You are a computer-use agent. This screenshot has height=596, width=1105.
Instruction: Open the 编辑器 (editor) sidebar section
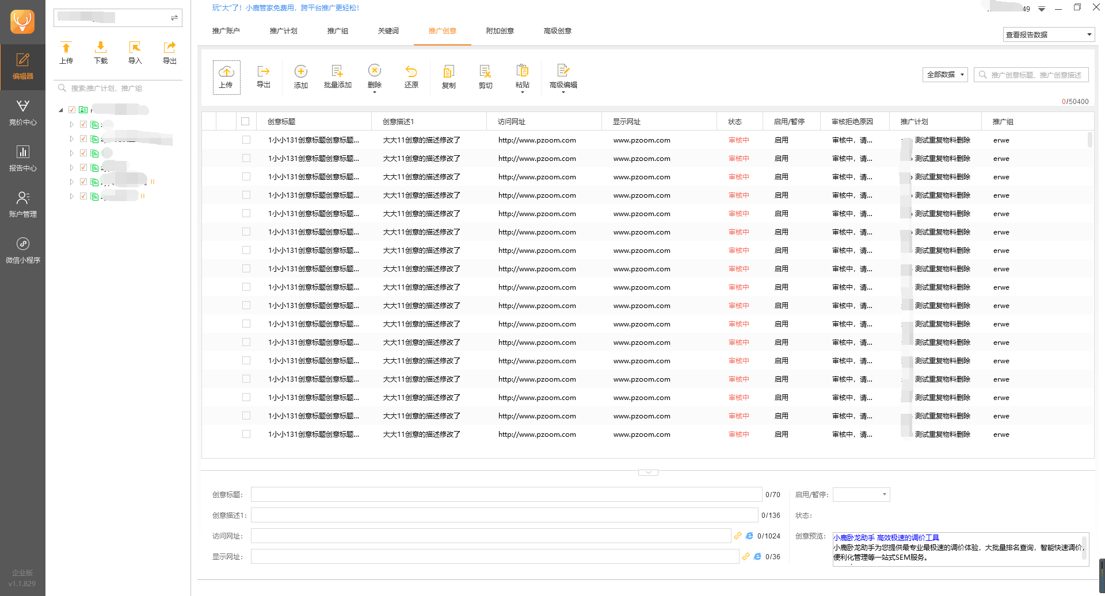[22, 67]
